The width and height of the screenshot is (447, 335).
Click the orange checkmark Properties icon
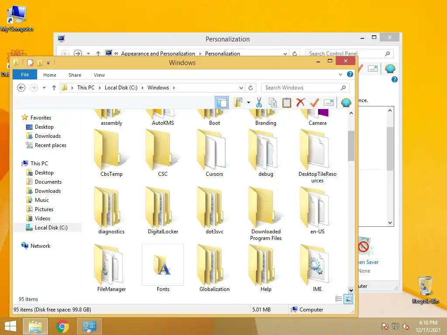[314, 102]
